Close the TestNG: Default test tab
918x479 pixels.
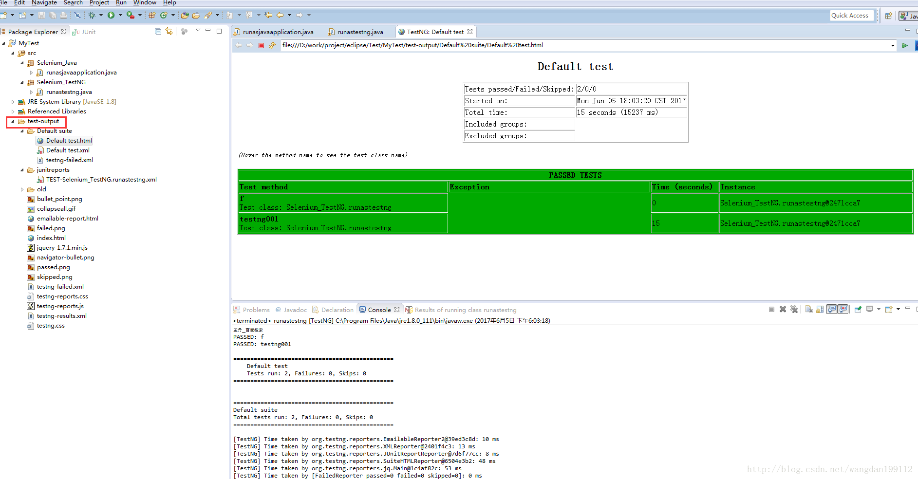click(470, 32)
